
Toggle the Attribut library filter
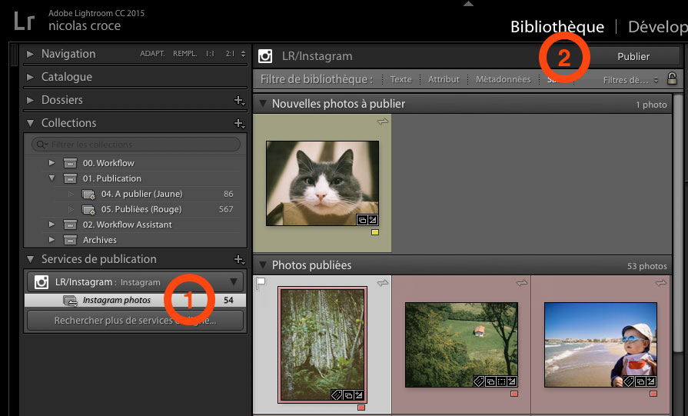click(444, 79)
